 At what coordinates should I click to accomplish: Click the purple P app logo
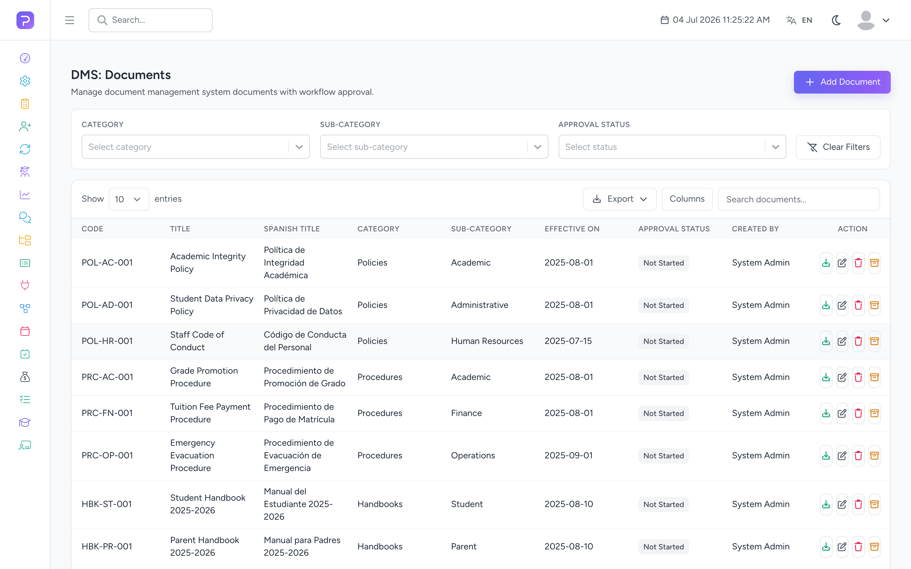tap(25, 20)
